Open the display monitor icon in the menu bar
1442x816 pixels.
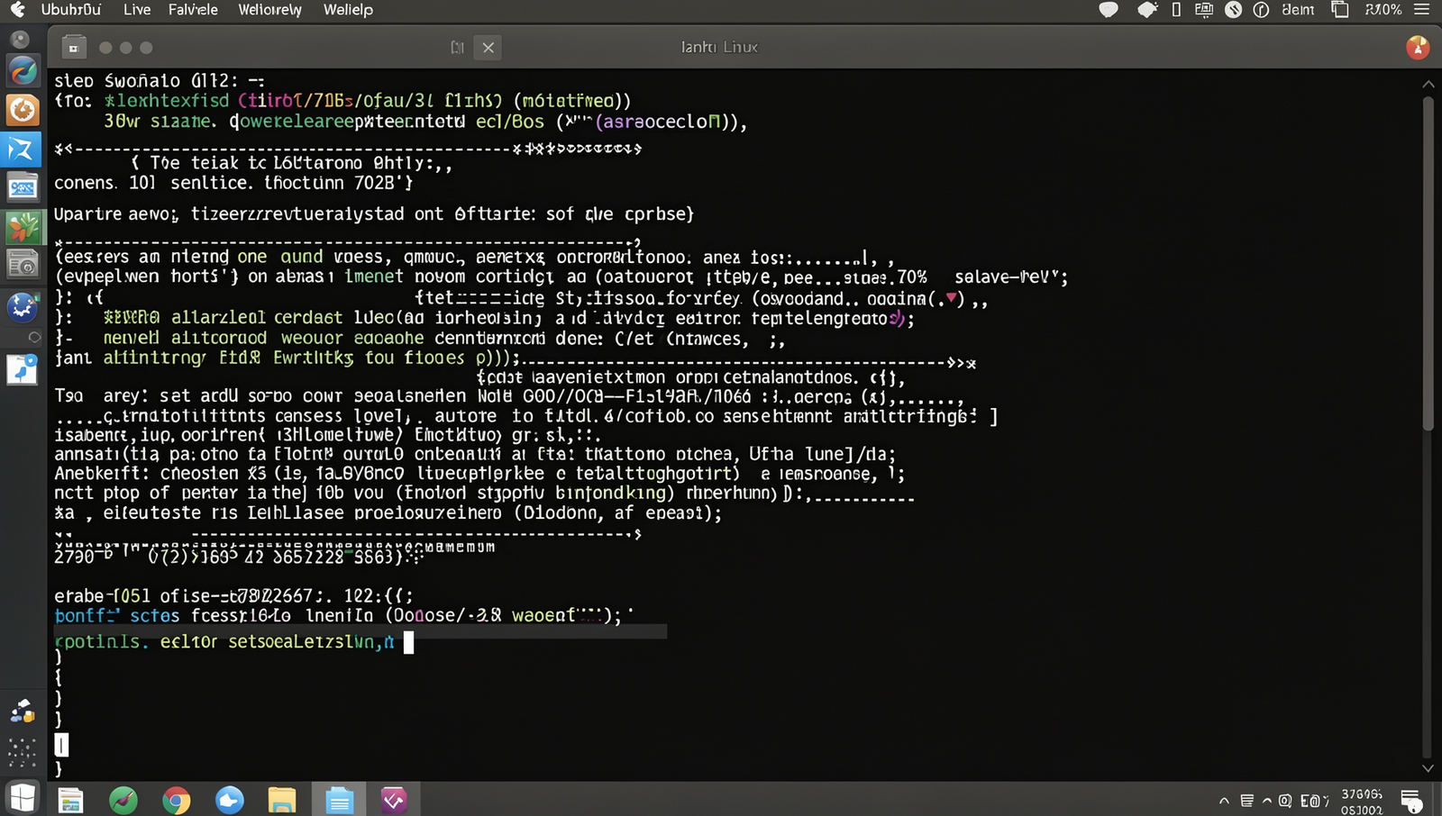tap(1204, 10)
